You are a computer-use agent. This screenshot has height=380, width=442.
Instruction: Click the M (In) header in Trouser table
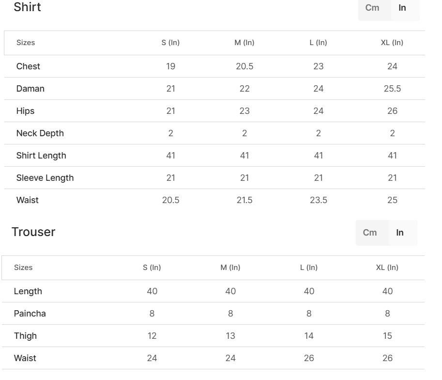pos(230,268)
